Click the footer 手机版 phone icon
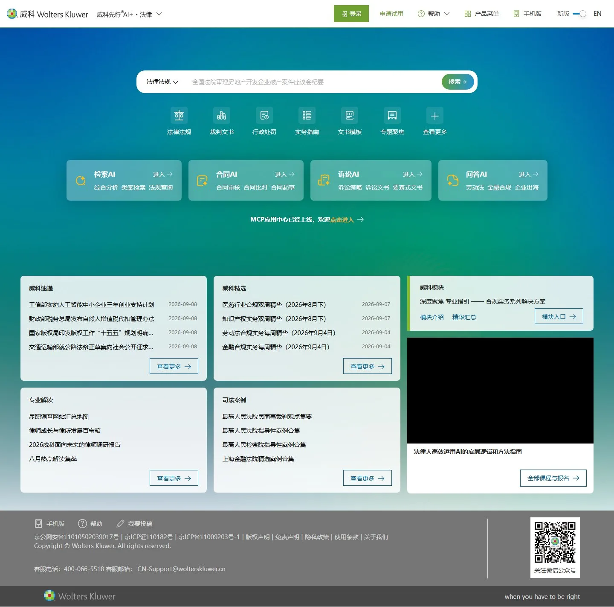The width and height of the screenshot is (614, 607). pos(38,524)
